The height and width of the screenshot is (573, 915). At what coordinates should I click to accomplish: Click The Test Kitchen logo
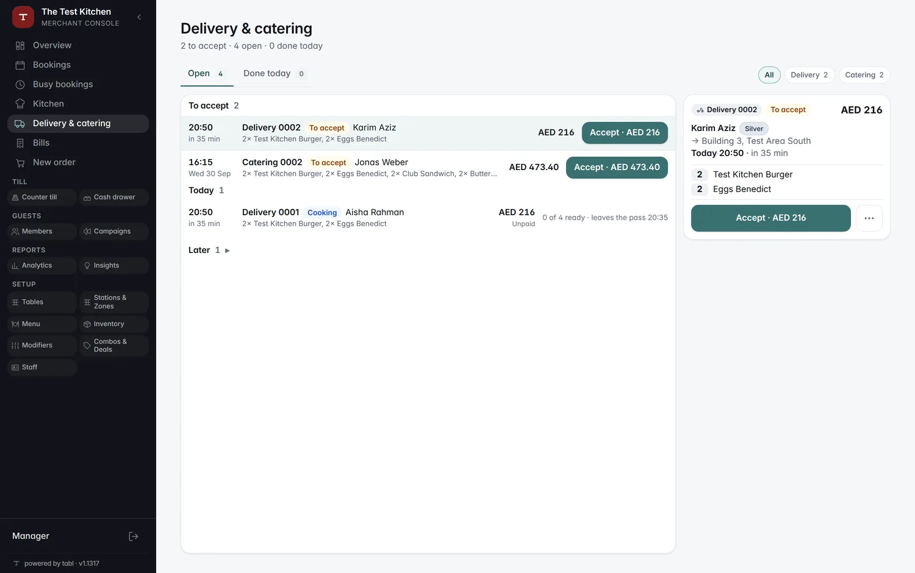point(23,17)
